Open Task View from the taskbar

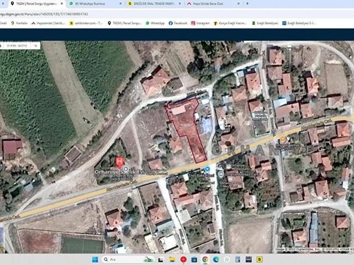coord(161,260)
